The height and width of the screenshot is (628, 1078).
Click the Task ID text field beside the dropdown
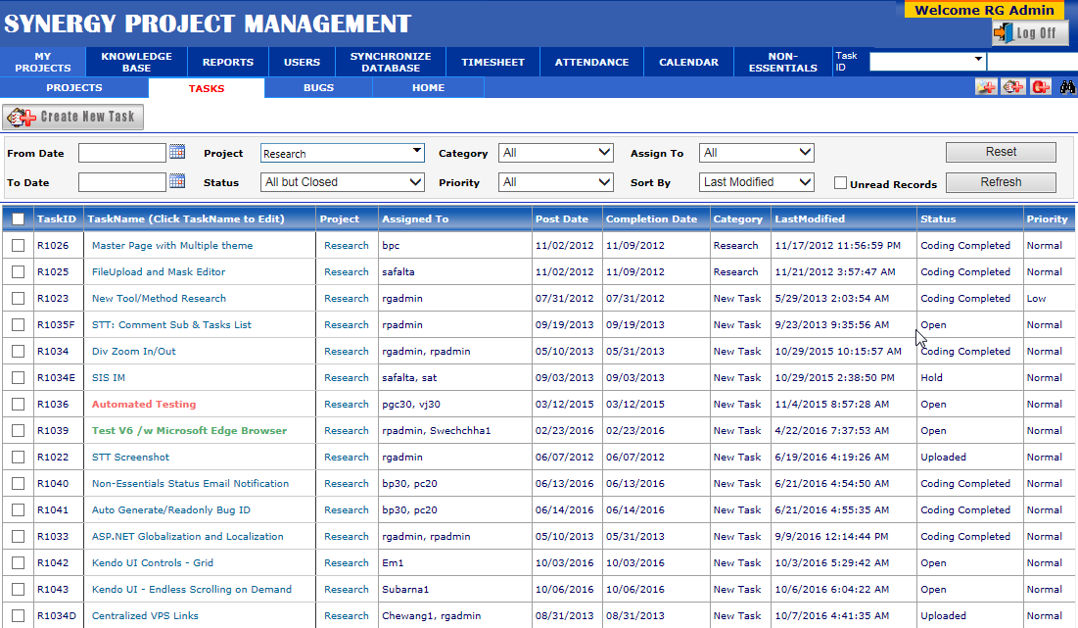[1033, 62]
